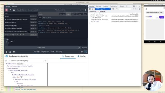Select the Chart state view
This screenshot has height=93, width=165.
click(45, 18)
